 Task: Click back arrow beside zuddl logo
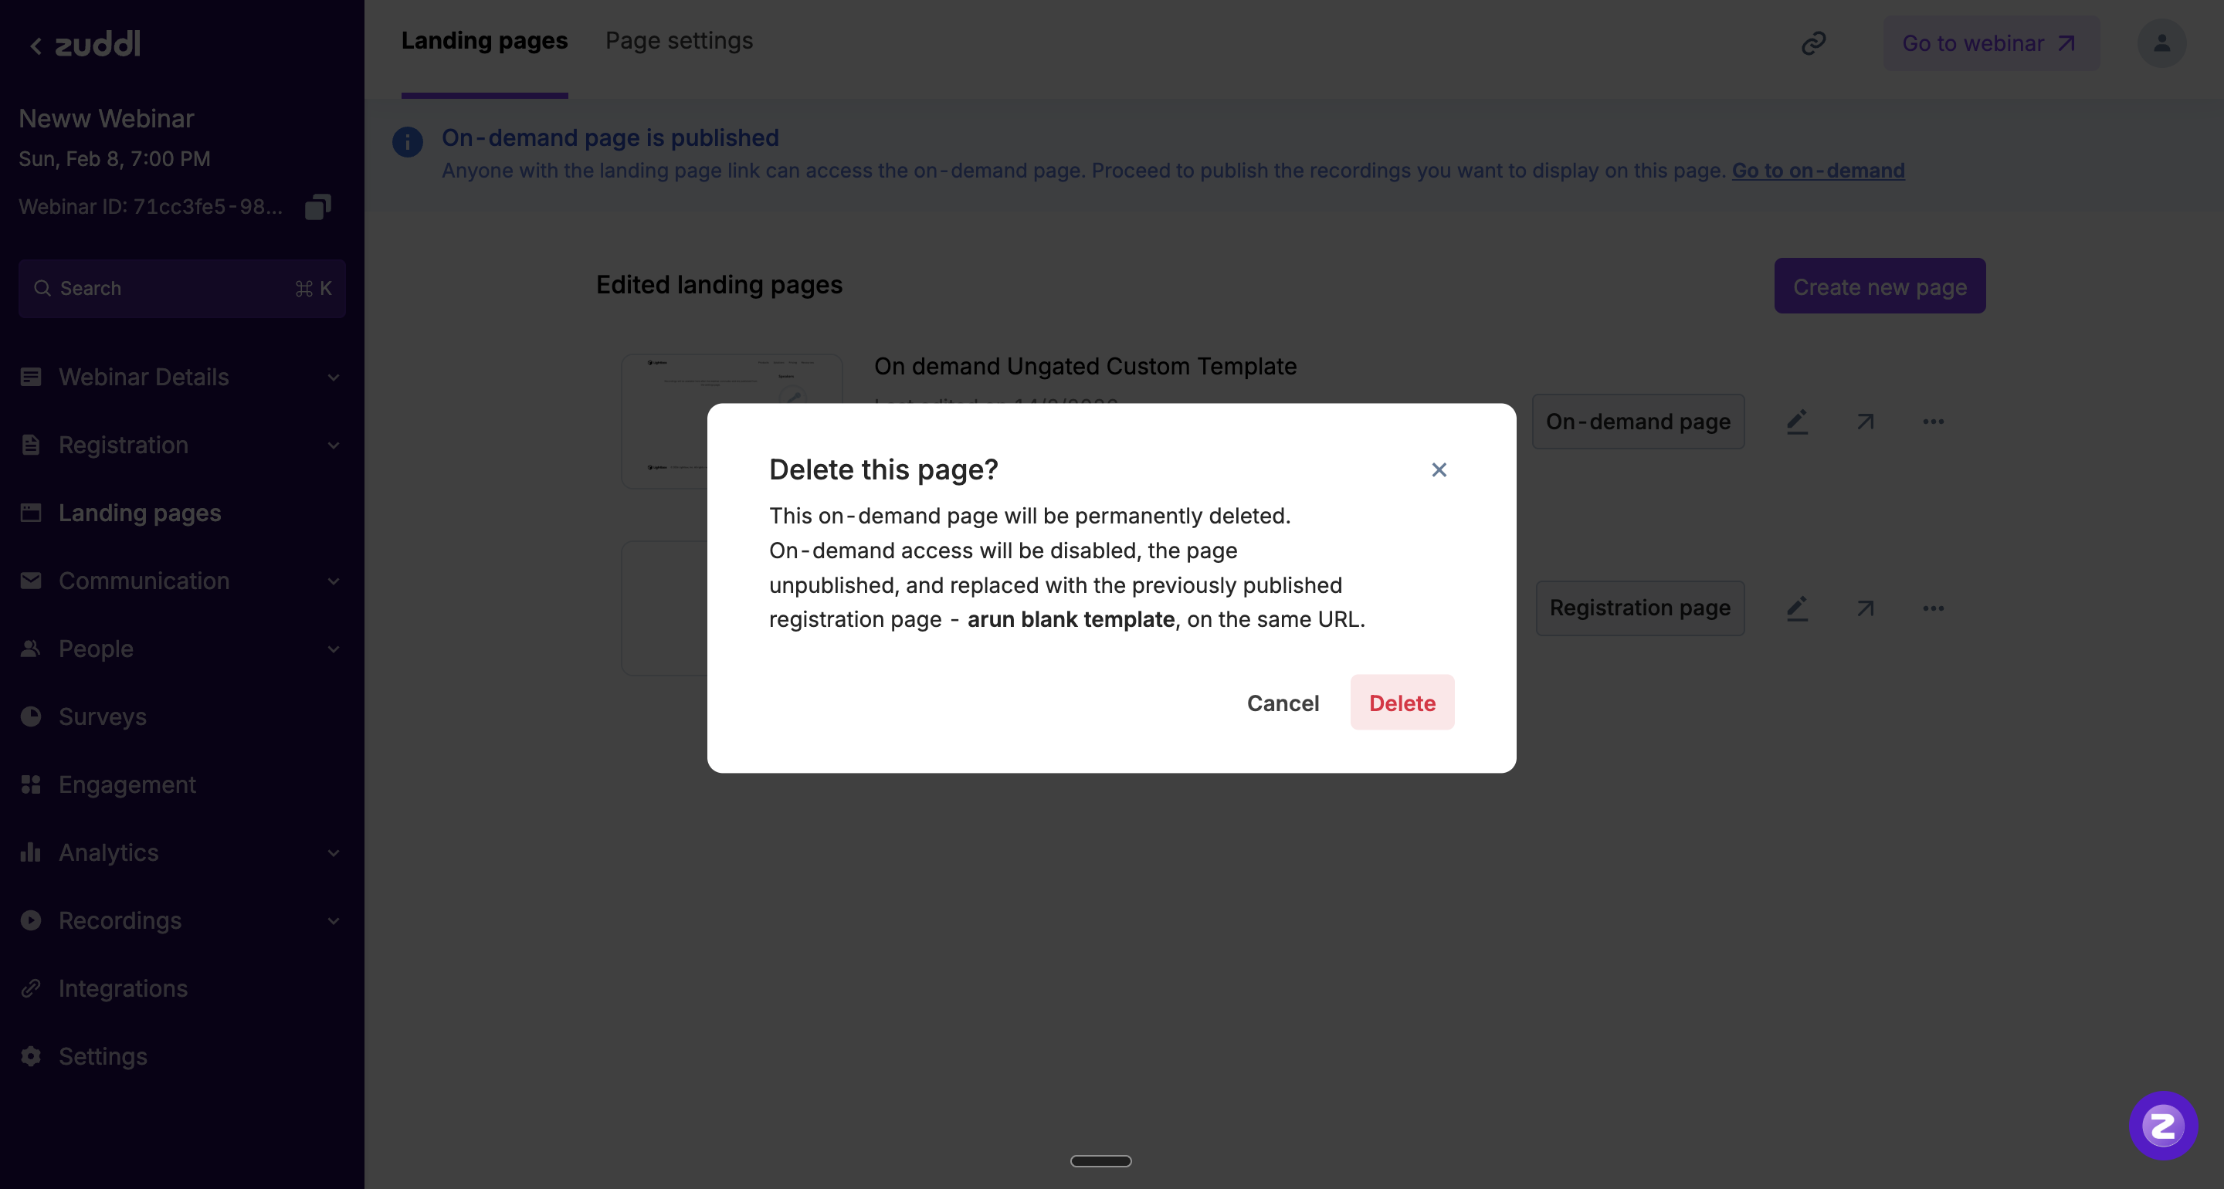point(36,45)
